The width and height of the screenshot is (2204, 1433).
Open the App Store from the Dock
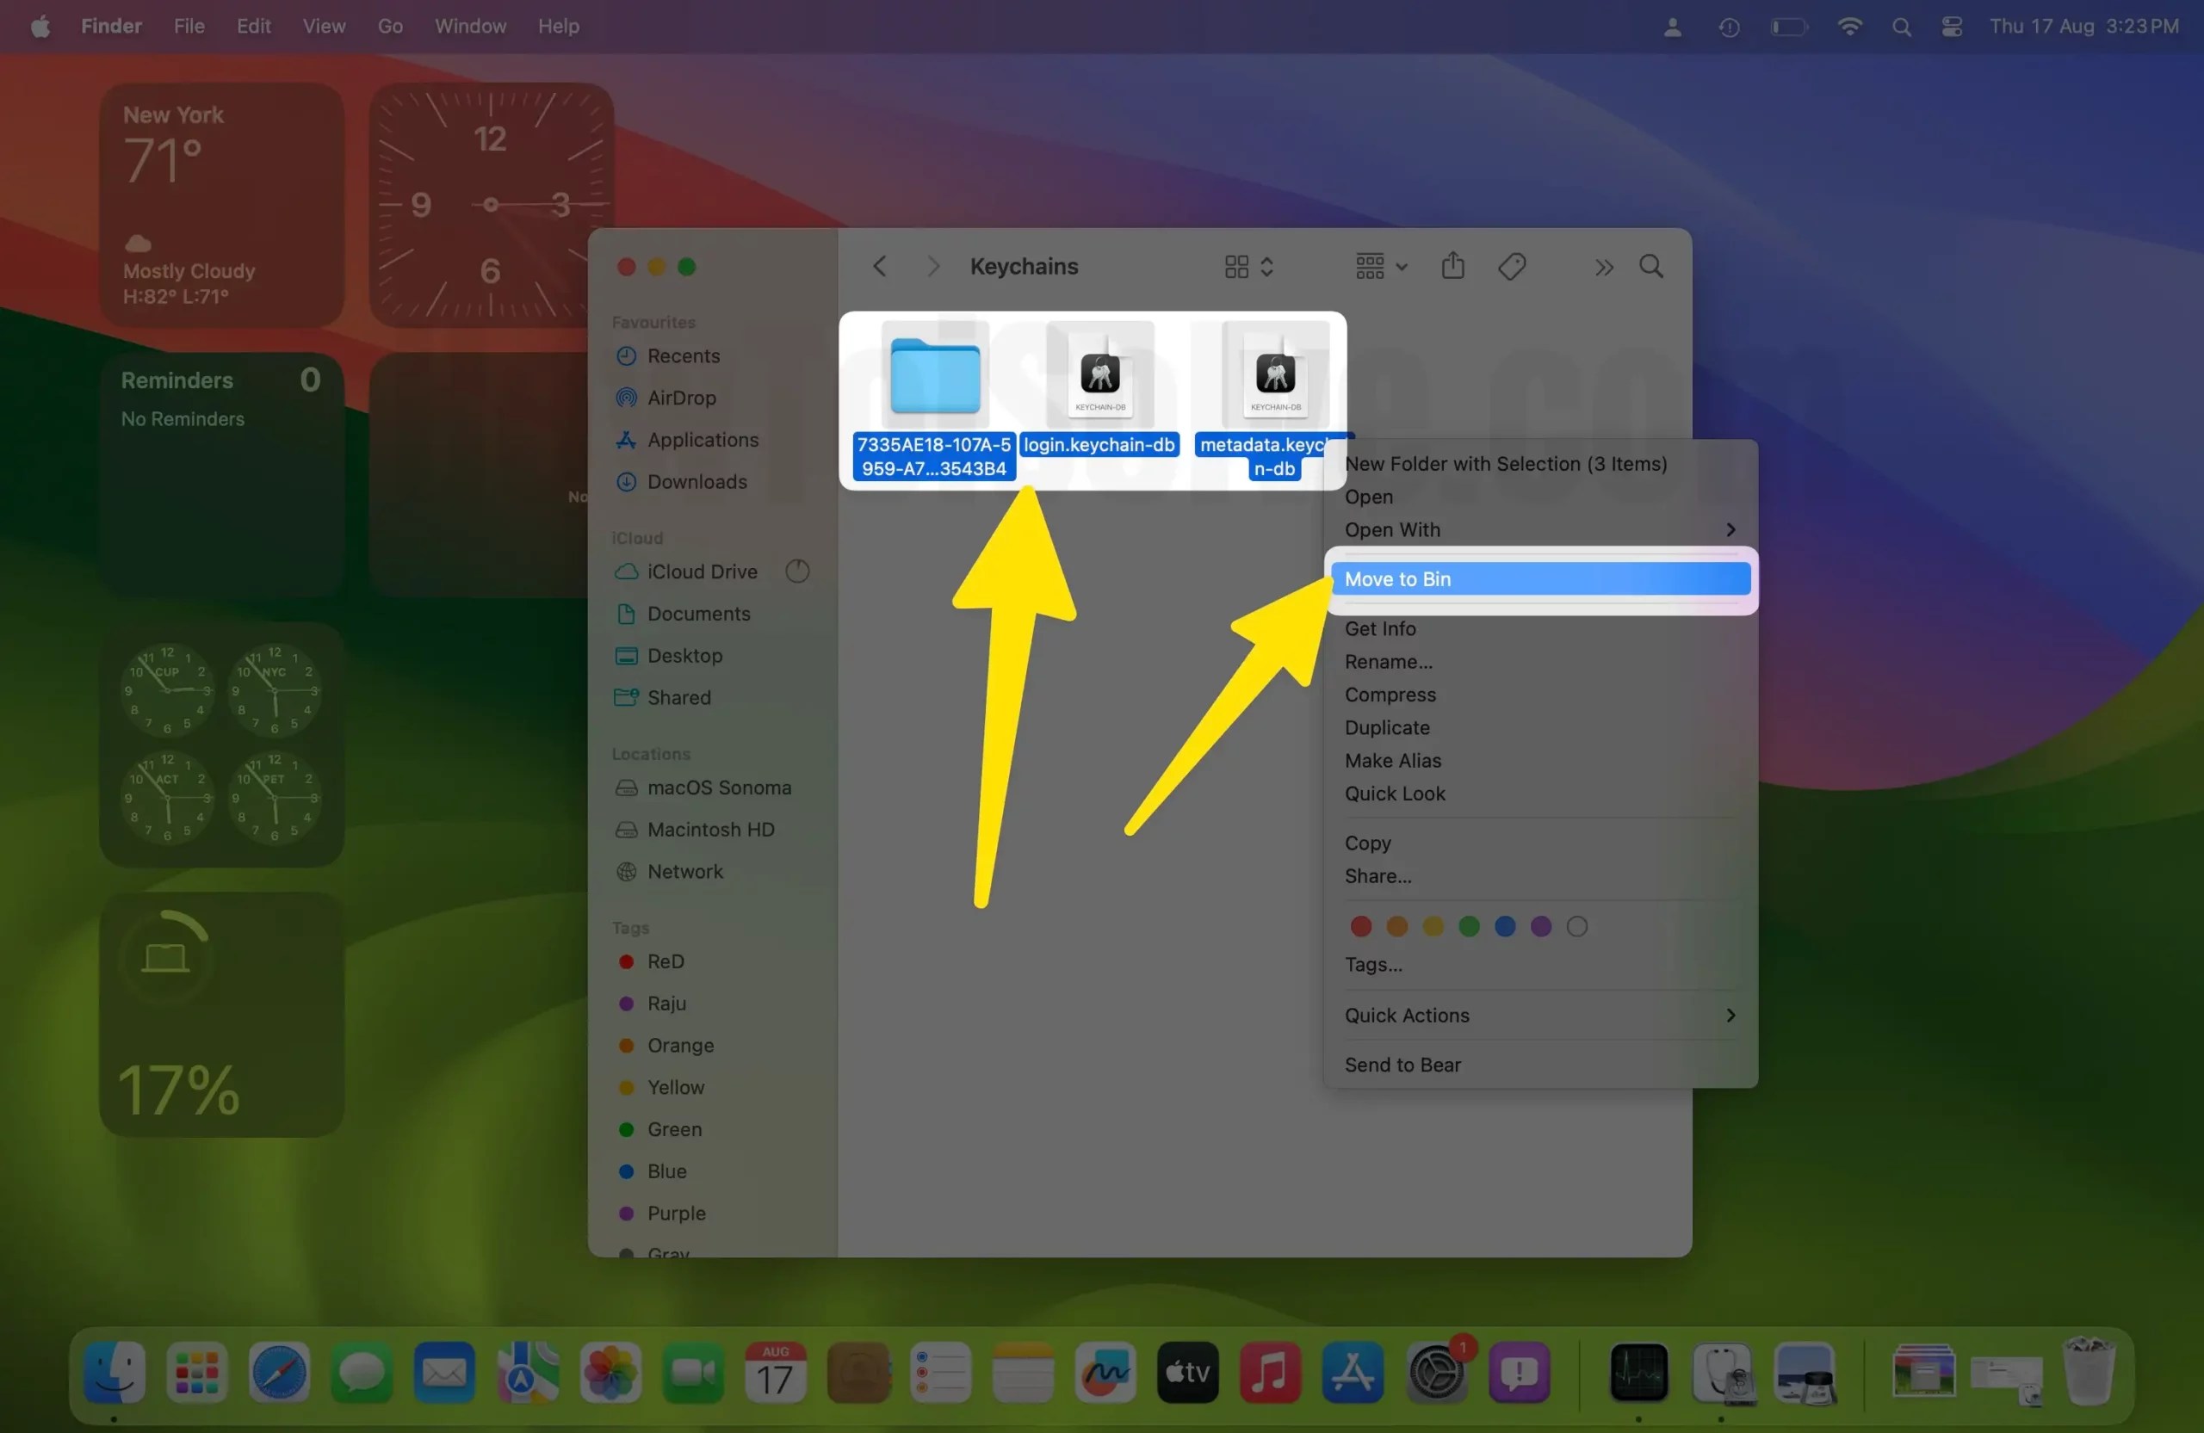pos(1352,1374)
